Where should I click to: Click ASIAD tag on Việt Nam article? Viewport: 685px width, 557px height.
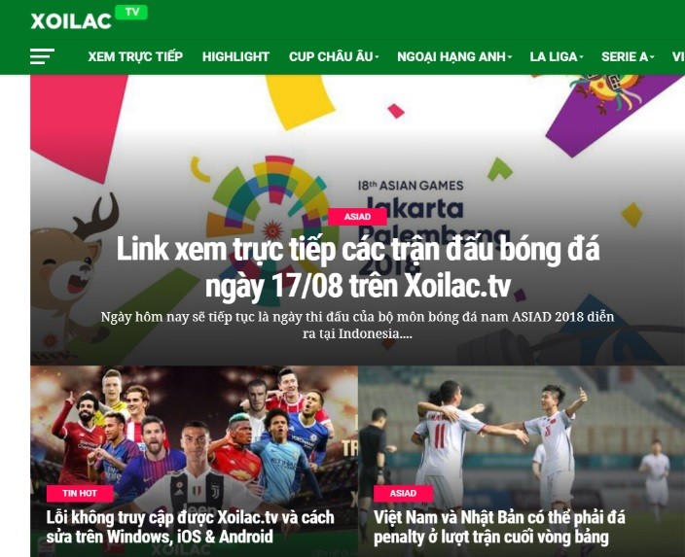click(x=403, y=493)
